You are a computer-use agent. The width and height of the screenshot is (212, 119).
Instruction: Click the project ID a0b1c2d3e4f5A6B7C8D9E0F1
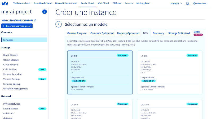click(x=17, y=20)
